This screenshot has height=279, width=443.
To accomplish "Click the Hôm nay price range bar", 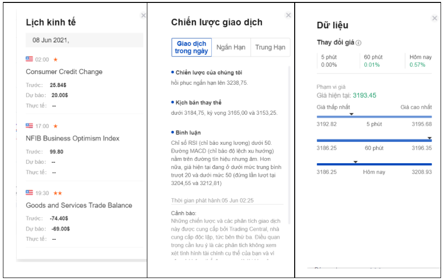I will click(x=374, y=164).
